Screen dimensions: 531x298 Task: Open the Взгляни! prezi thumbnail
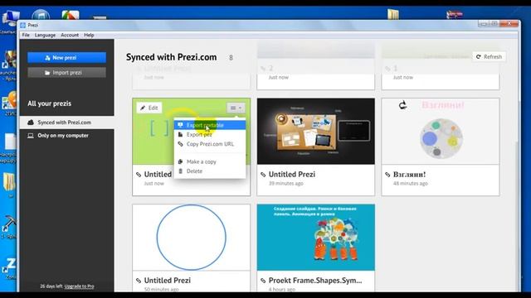click(x=441, y=132)
